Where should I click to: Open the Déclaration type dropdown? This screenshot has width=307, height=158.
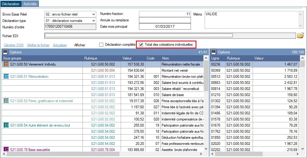point(93,21)
